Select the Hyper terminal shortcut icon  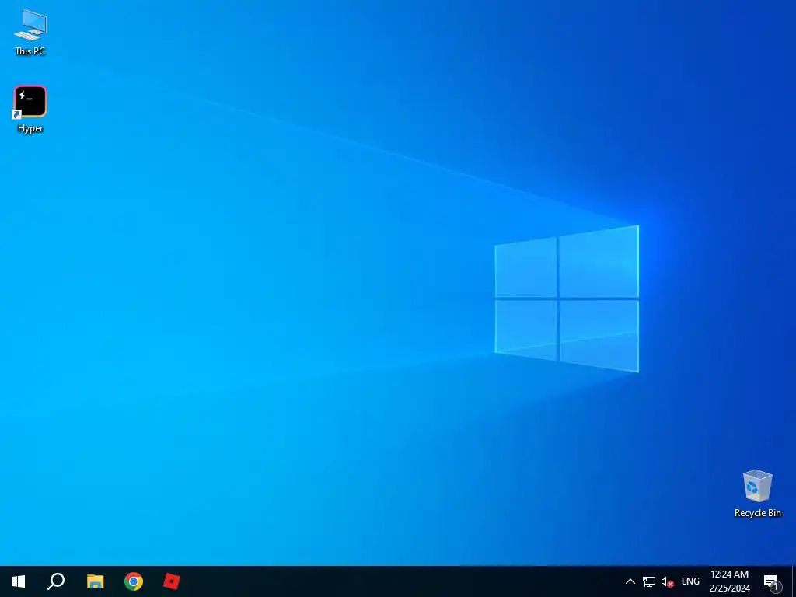30,109
